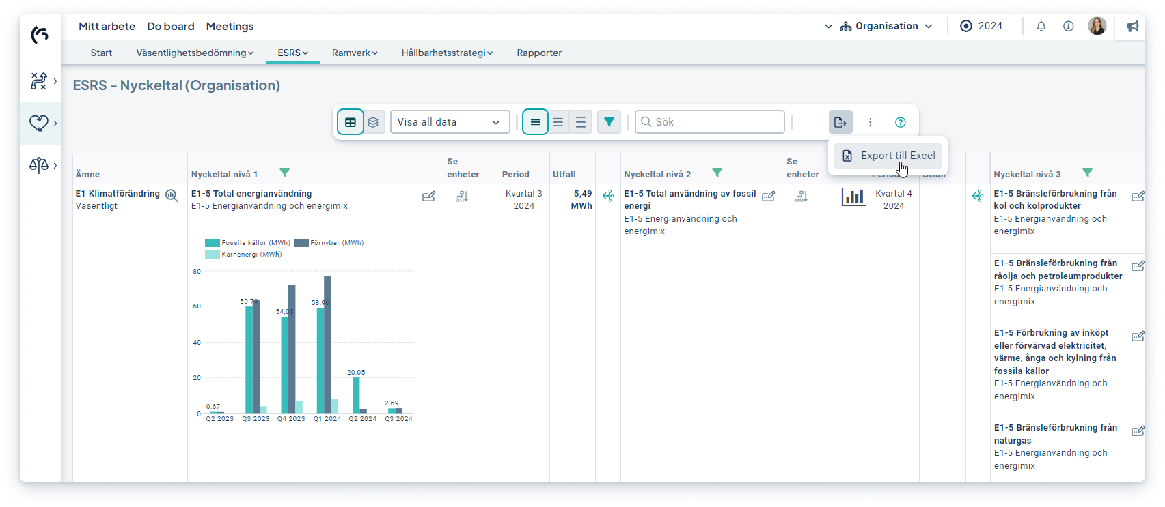Open Do board
Image resolution: width=1165 pixels, height=507 pixels.
(171, 26)
